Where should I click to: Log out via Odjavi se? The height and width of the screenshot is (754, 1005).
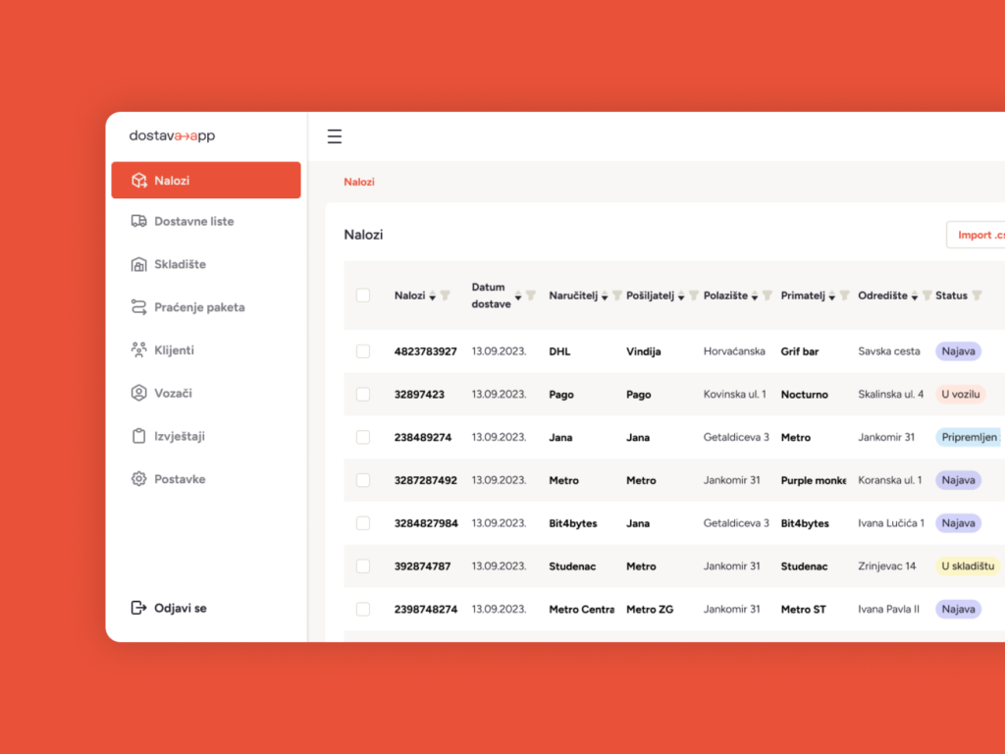[169, 608]
